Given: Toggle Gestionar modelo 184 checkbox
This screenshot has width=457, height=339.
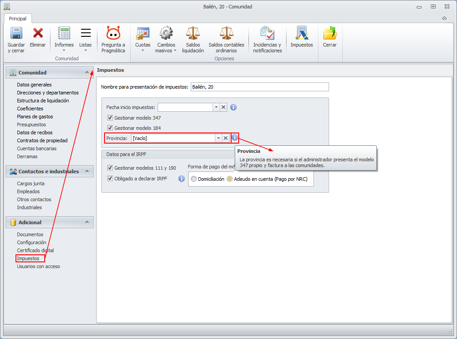Looking at the screenshot, I should [x=110, y=128].
